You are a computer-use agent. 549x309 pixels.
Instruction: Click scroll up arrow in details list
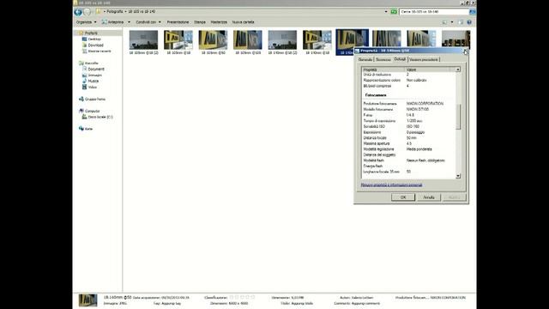(457, 70)
